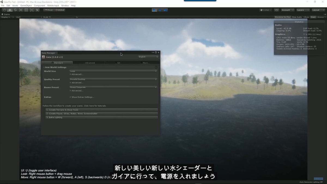Close the Gaia Manager window
The height and width of the screenshot is (184, 327).
point(159,52)
